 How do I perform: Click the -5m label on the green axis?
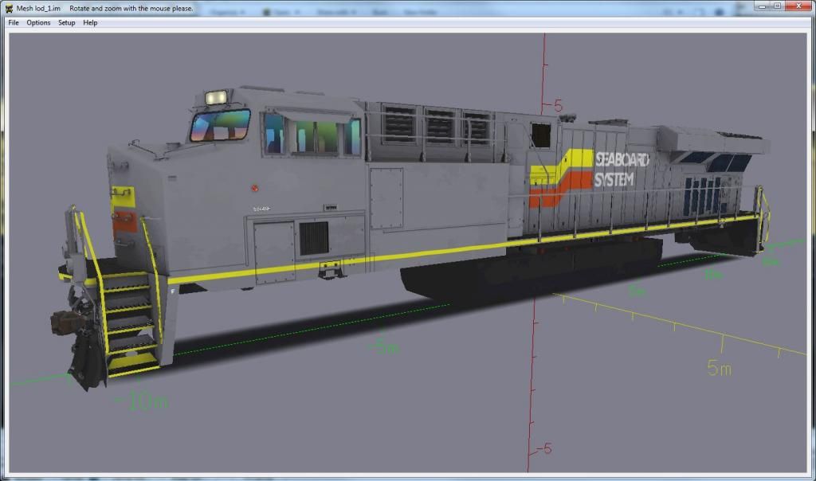(x=384, y=346)
